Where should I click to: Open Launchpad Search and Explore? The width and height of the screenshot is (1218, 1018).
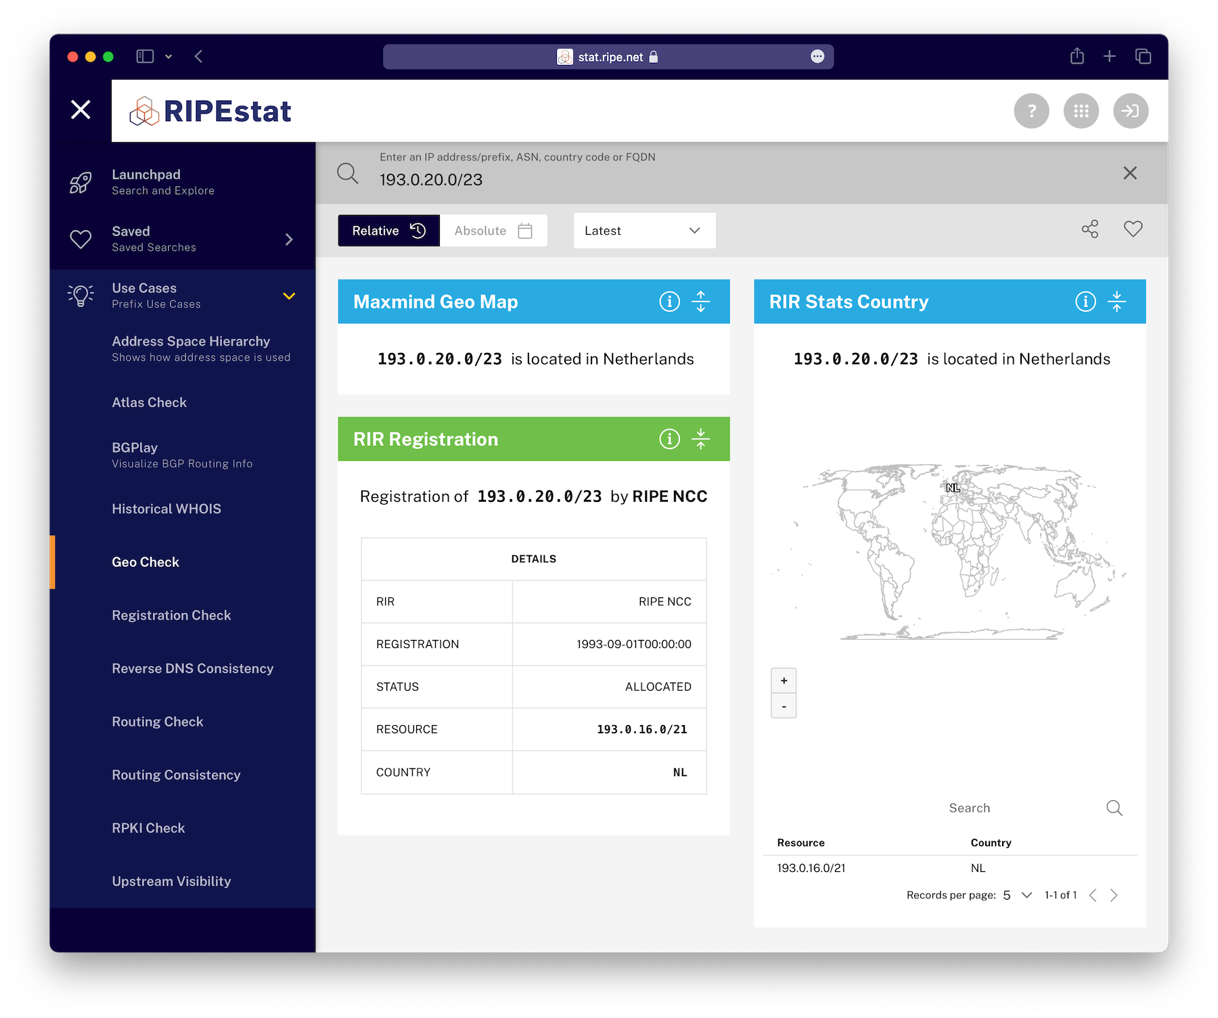163,182
